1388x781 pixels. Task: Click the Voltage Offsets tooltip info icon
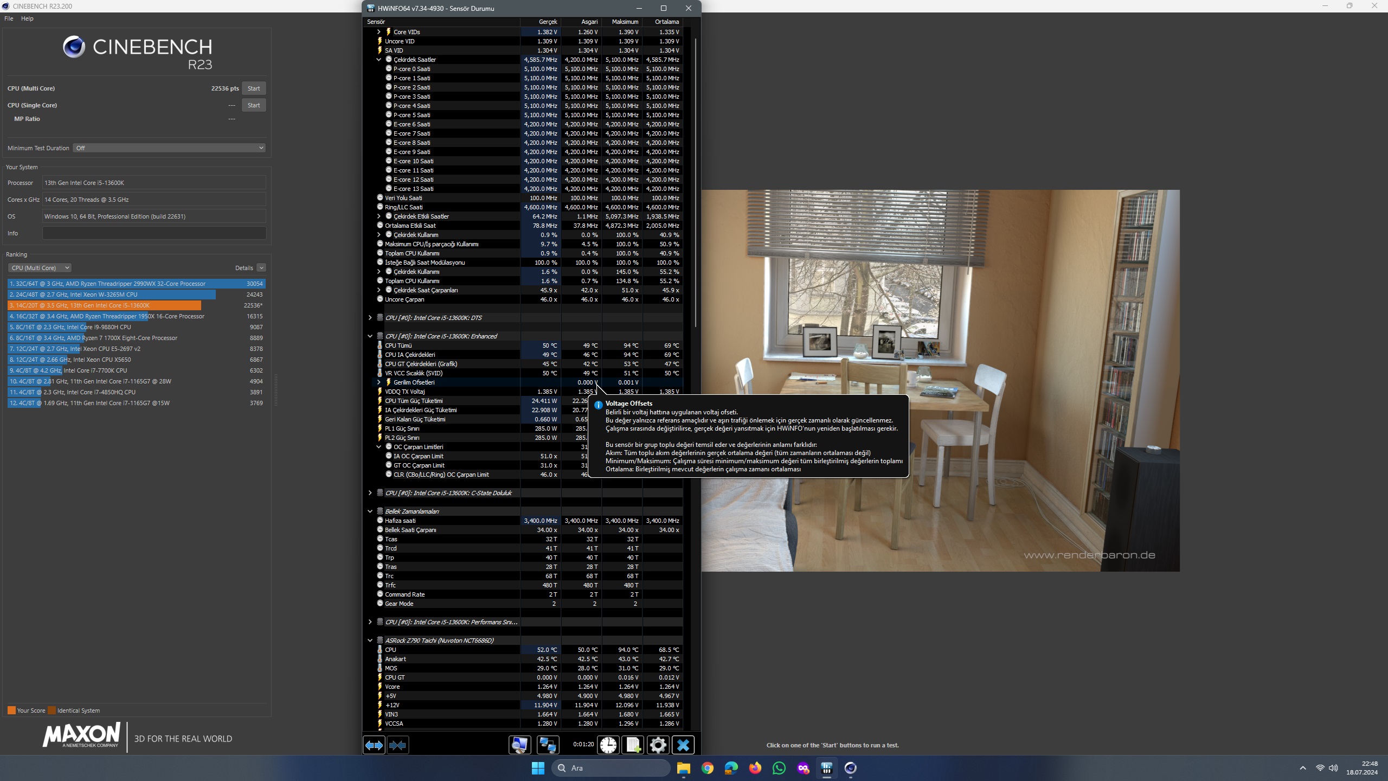(598, 405)
